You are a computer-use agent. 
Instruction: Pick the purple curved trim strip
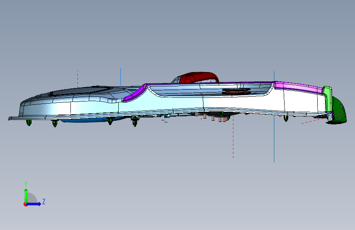[134, 94]
